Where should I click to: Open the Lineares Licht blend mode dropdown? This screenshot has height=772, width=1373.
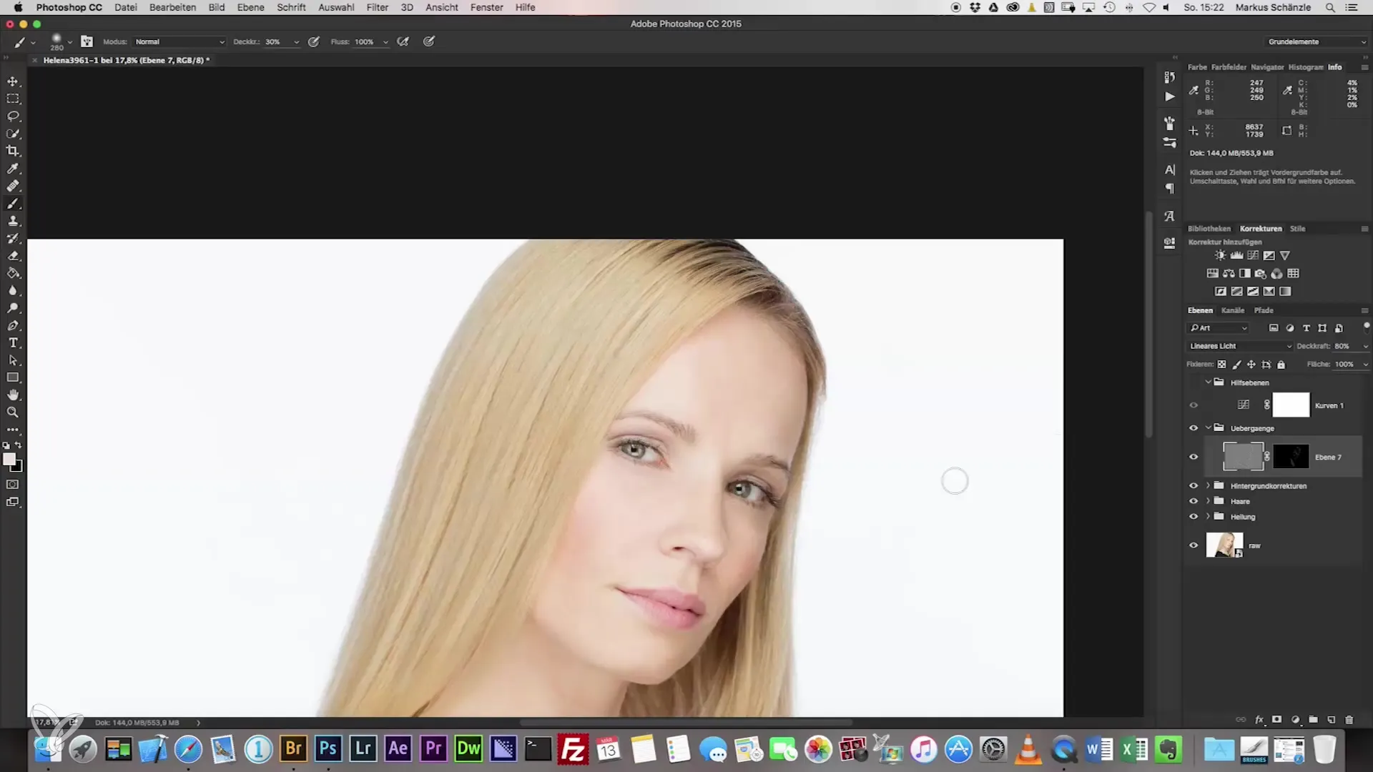1240,346
